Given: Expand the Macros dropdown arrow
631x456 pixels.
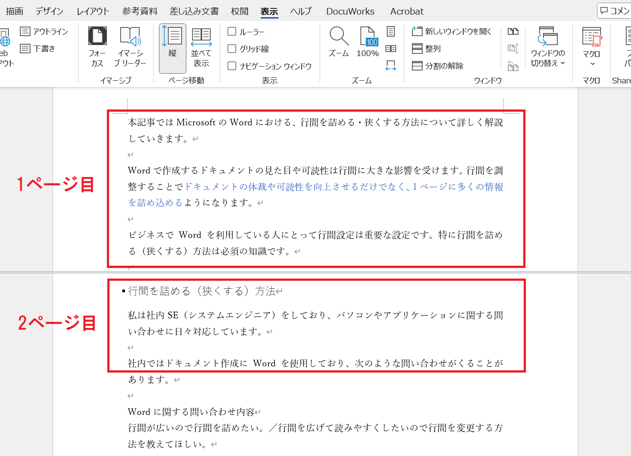Looking at the screenshot, I should [x=592, y=64].
